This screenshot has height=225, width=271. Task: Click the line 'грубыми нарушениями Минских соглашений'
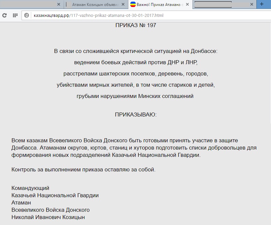135,96
